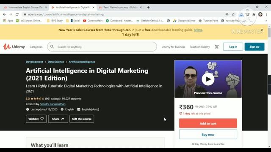Image resolution: width=271 pixels, height=152 pixels.
Task: Open the Current affairs bookmark
Action: (93, 21)
